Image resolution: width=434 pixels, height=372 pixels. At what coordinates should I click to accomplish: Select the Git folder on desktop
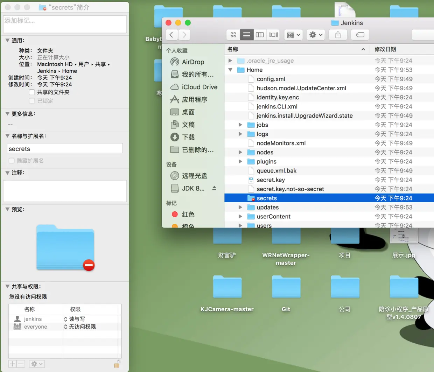point(286,287)
